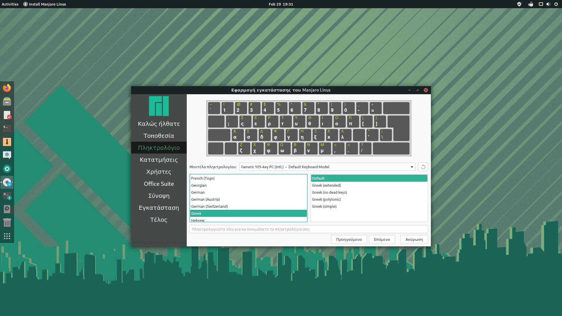Click the Manjaro logo in sidebar
The image size is (562, 316).
click(x=159, y=106)
